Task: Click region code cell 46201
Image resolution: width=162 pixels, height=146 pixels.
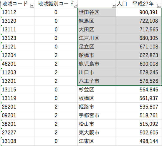Action: [x=17, y=64]
